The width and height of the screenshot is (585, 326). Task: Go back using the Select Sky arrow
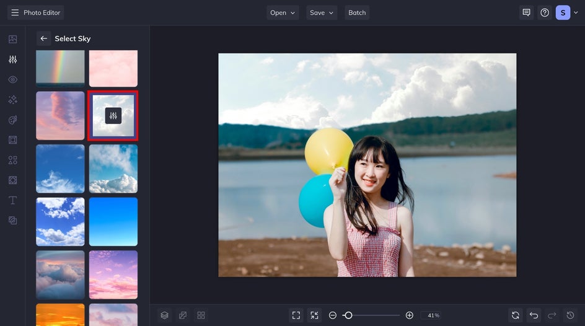[43, 38]
